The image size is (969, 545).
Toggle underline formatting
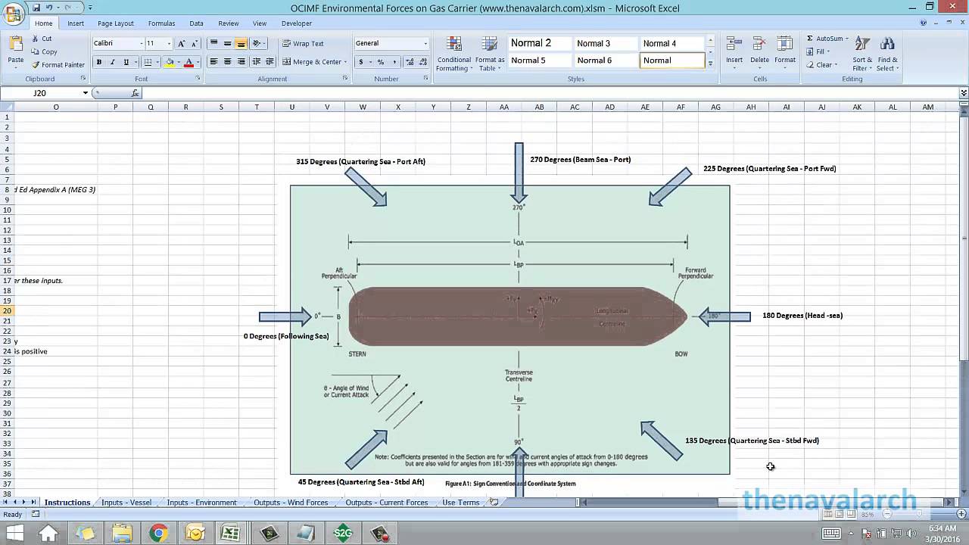[126, 62]
